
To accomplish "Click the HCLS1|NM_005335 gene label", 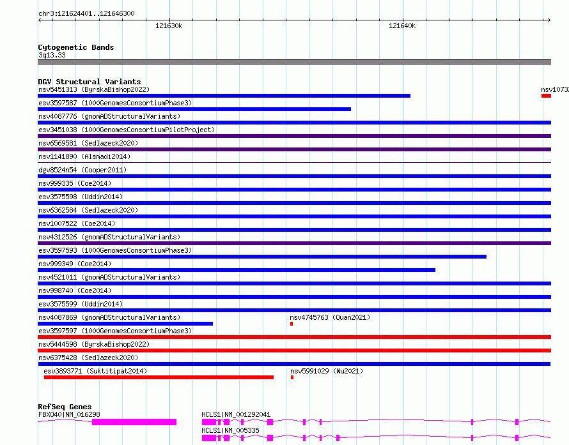I will coord(230,430).
